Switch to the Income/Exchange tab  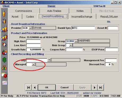(82, 17)
